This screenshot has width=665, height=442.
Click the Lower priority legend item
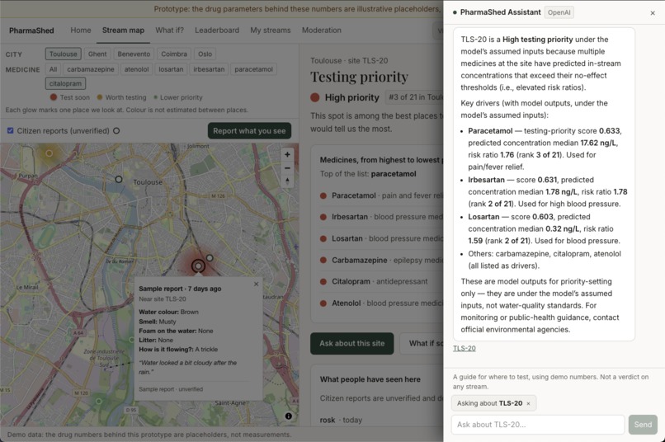[x=178, y=97]
